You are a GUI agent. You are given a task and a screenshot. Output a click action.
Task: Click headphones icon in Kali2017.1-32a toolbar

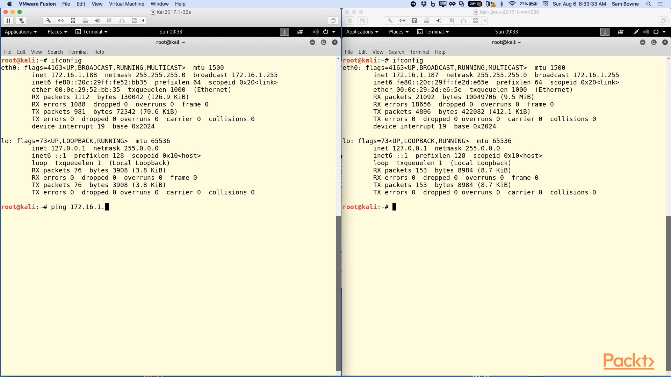pyautogui.click(x=122, y=21)
